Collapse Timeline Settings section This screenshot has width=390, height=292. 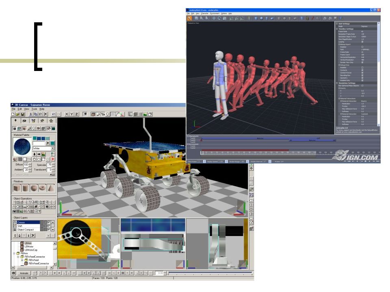pos(336,29)
